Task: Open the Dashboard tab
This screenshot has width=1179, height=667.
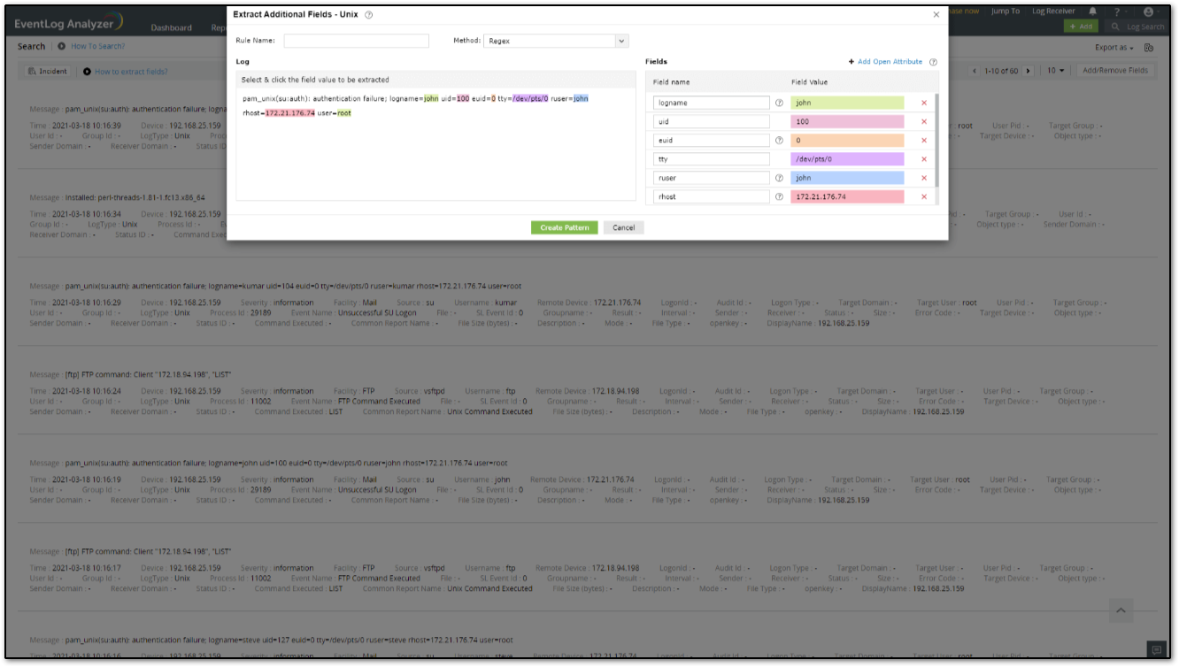Action: [171, 27]
